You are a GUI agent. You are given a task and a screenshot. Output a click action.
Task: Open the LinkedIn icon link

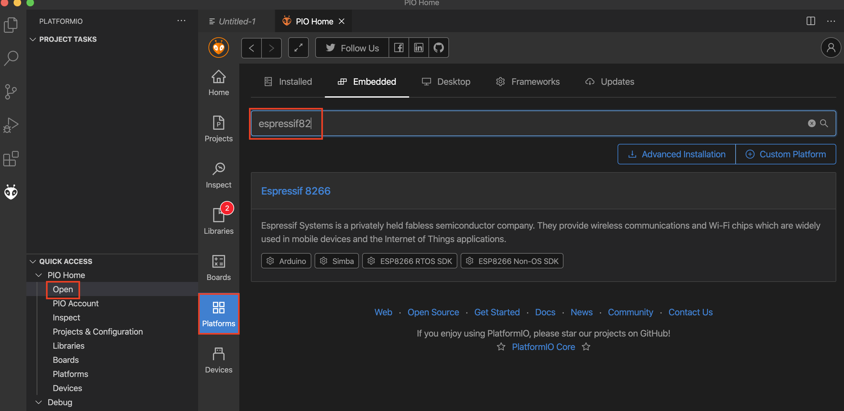point(418,48)
